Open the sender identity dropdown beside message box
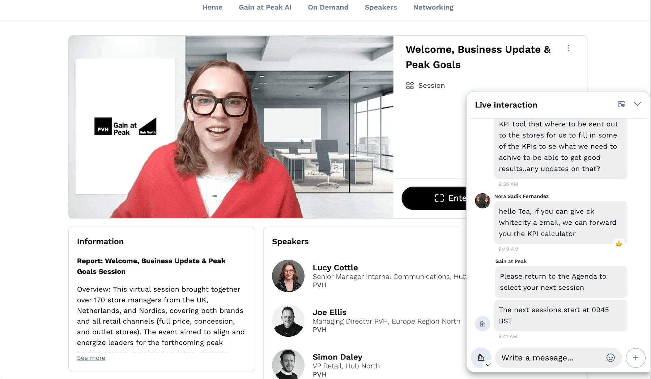 click(x=481, y=358)
